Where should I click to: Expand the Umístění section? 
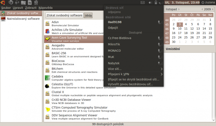click(x=173, y=49)
